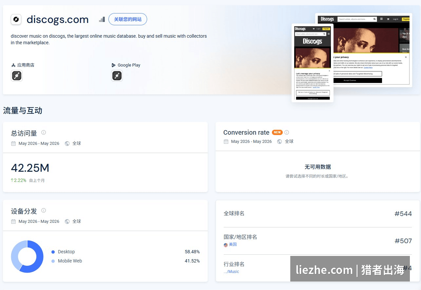Click the 无可用数据 message
Viewport: 421px width, 290px height.
click(x=318, y=167)
